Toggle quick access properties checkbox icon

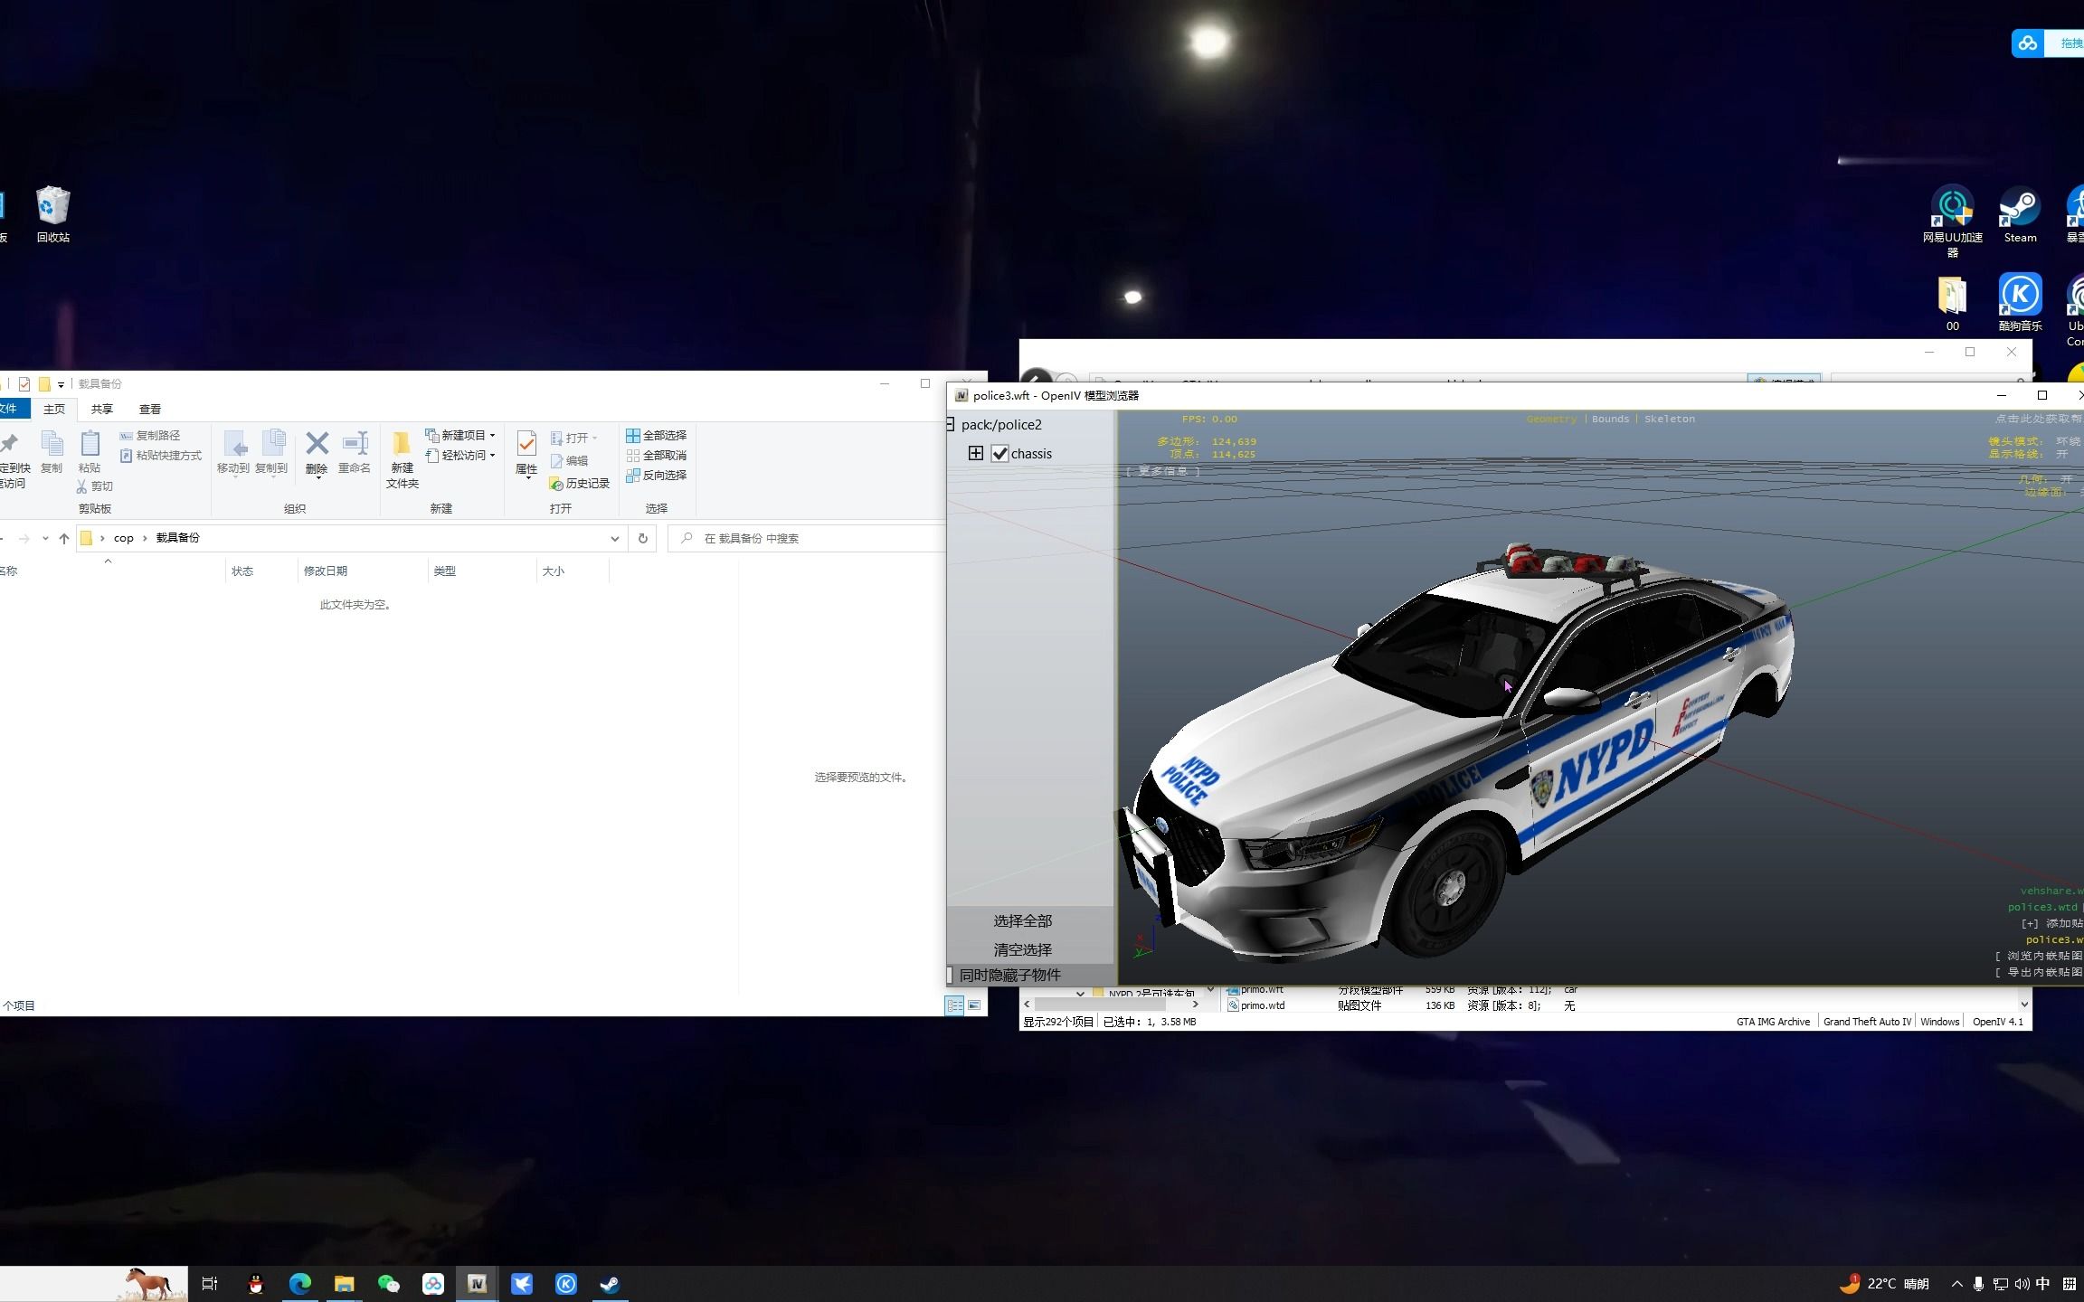[24, 384]
